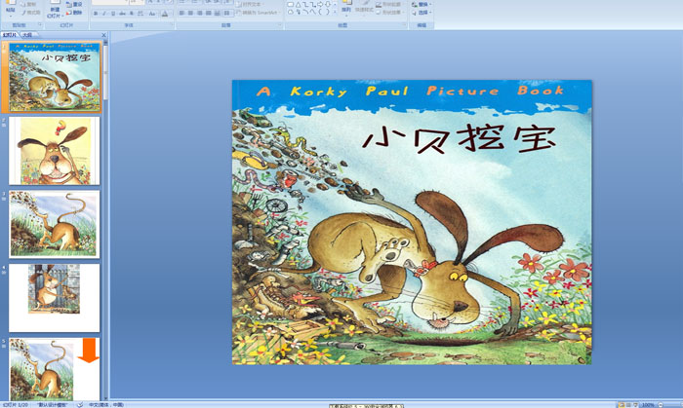Select slide 1 thumbnail in pane
Image resolution: width=683 pixels, height=408 pixels.
click(x=54, y=77)
